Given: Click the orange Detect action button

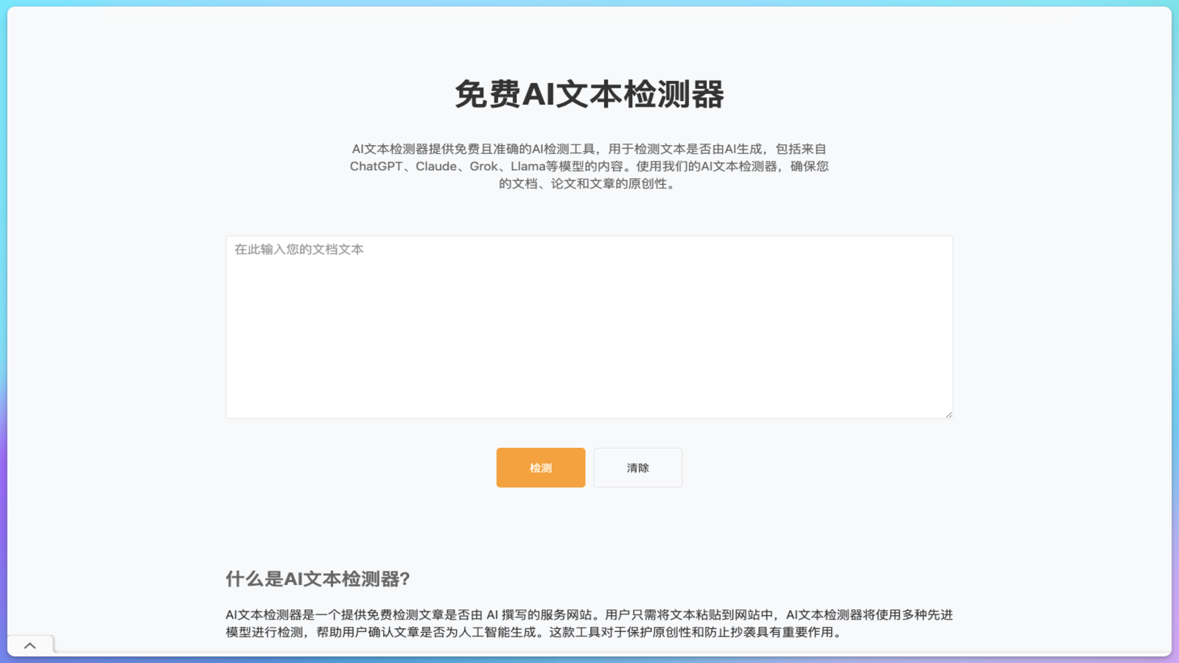Looking at the screenshot, I should click(x=540, y=467).
